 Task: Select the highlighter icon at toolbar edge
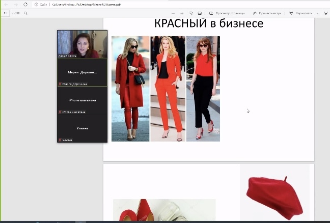pyautogui.click(x=326, y=13)
